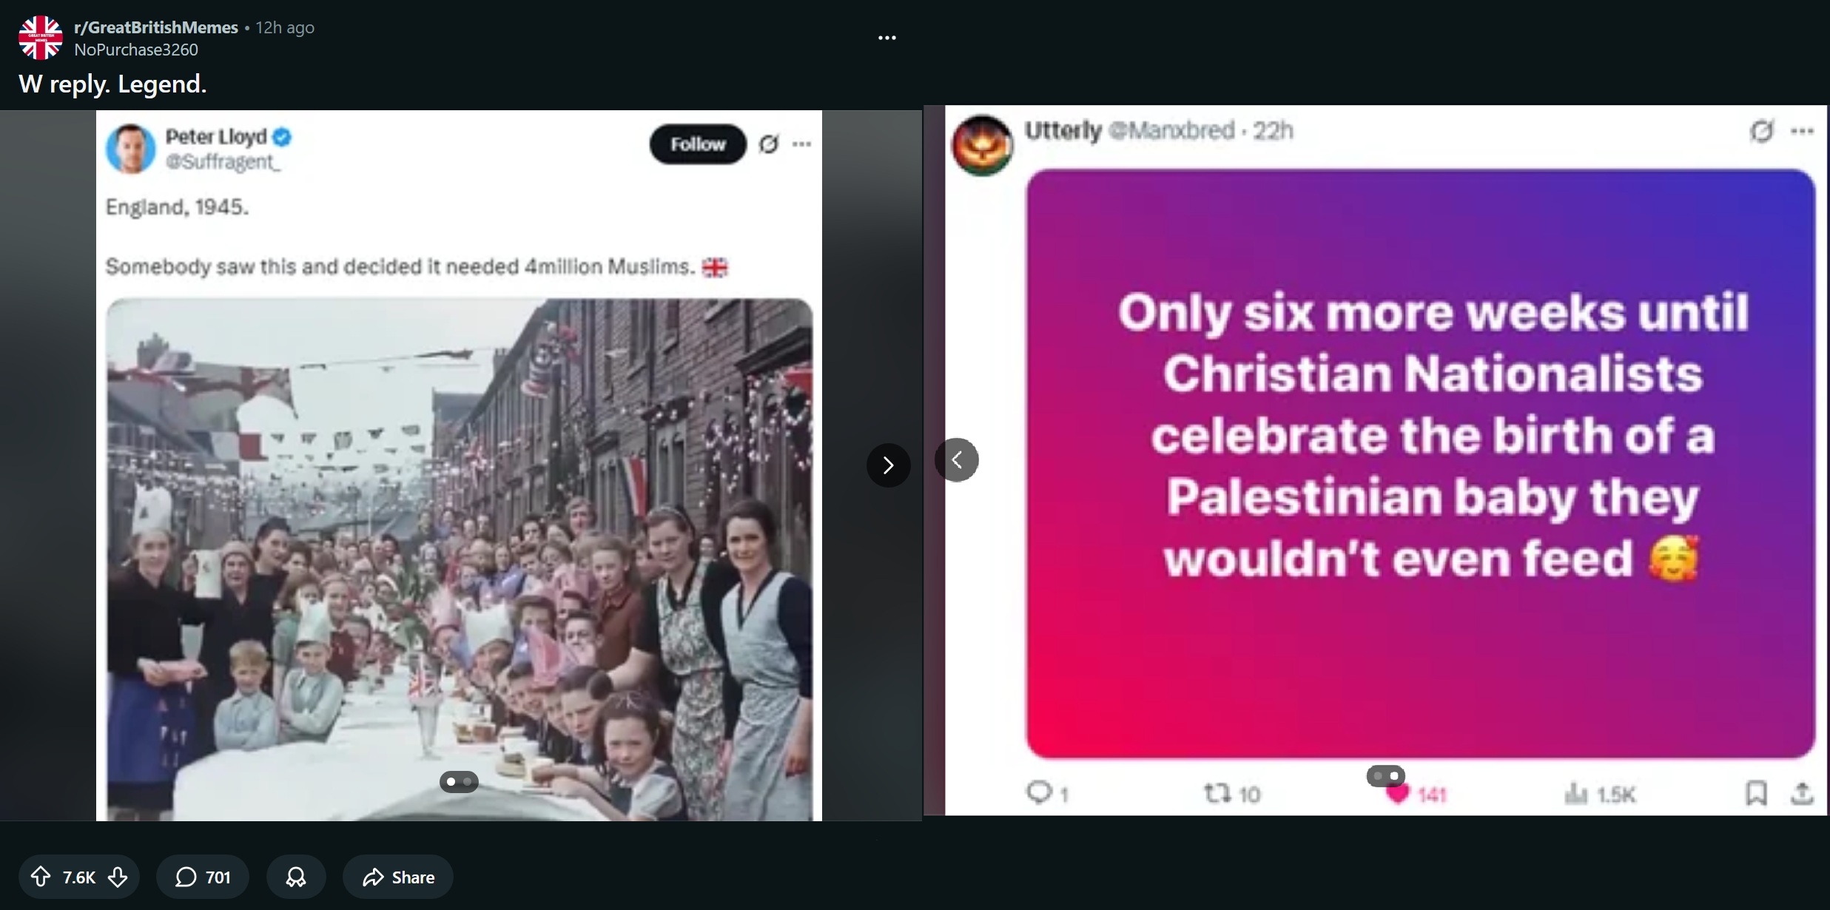Downvote the Reddit post
The image size is (1830, 910).
[118, 877]
